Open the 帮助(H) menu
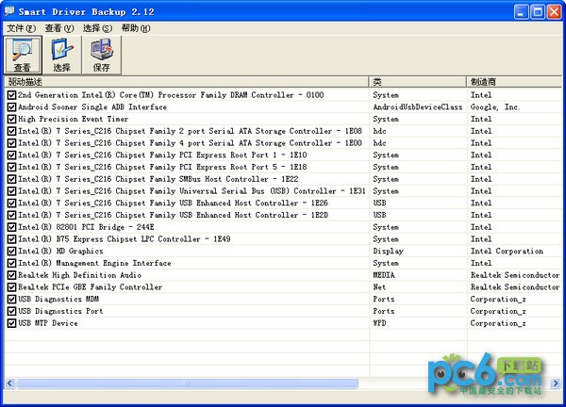Viewport: 566px width, 407px height. (x=136, y=28)
